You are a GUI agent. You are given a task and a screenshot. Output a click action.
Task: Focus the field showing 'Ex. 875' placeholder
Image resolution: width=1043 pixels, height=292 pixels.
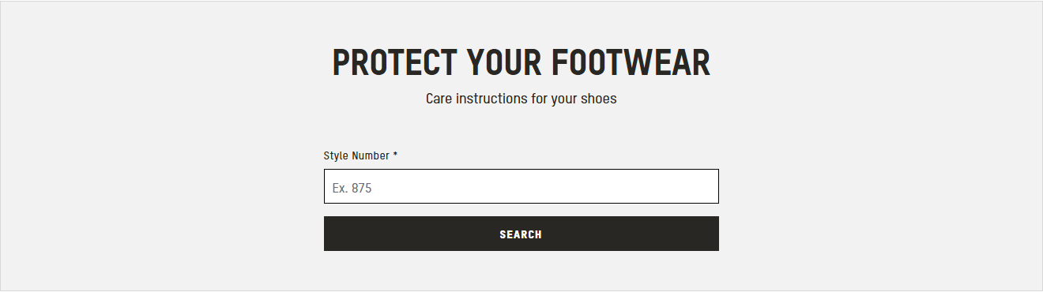coord(521,186)
